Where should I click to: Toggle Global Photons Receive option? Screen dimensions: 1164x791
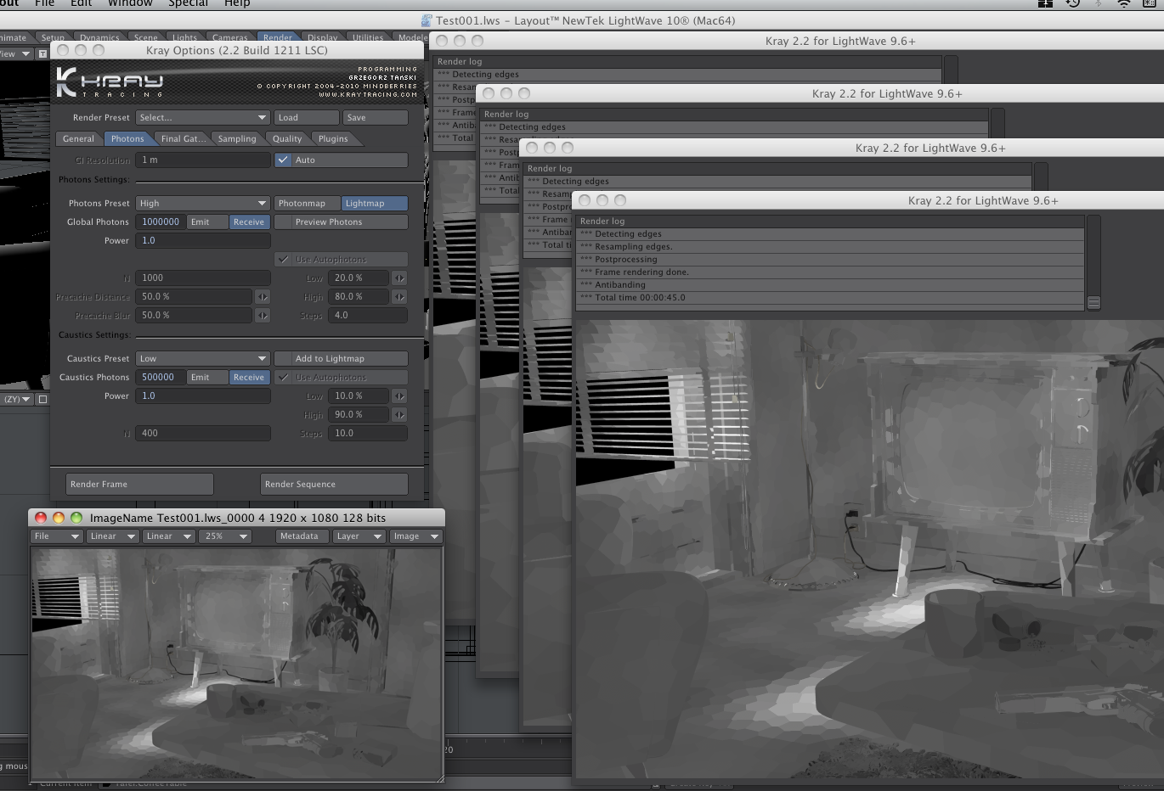point(249,222)
